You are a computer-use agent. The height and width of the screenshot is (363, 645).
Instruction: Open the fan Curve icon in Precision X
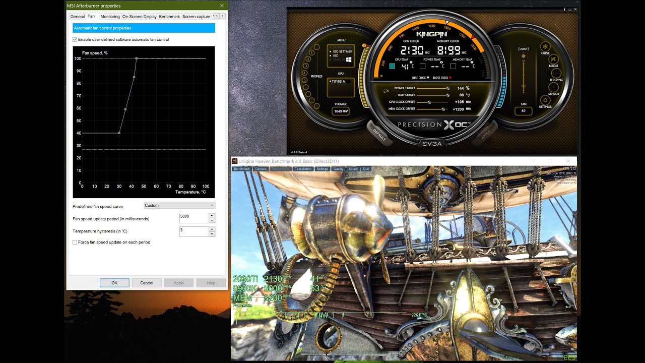coord(545,46)
